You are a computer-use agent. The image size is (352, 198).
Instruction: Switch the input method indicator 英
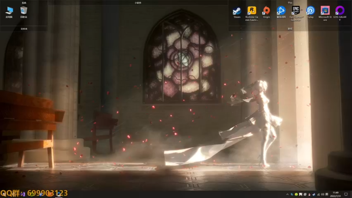pos(326,194)
